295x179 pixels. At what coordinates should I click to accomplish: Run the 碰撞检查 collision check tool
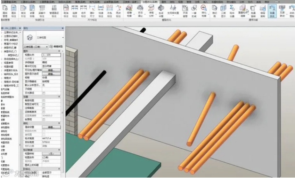coord(129,11)
